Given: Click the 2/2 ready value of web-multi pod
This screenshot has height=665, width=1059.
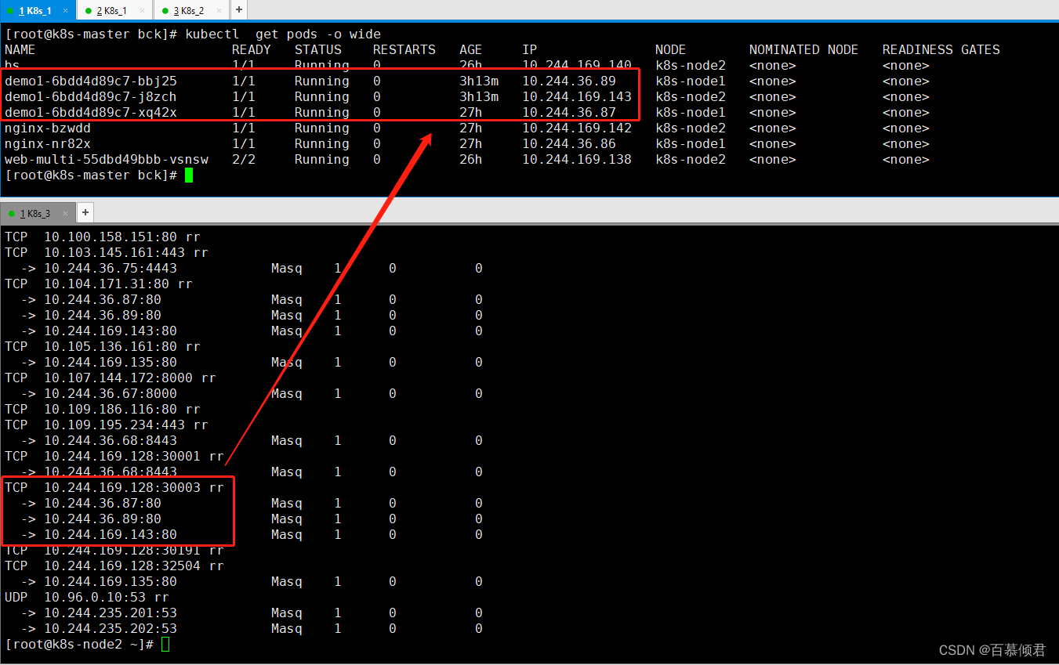Looking at the screenshot, I should tap(244, 160).
